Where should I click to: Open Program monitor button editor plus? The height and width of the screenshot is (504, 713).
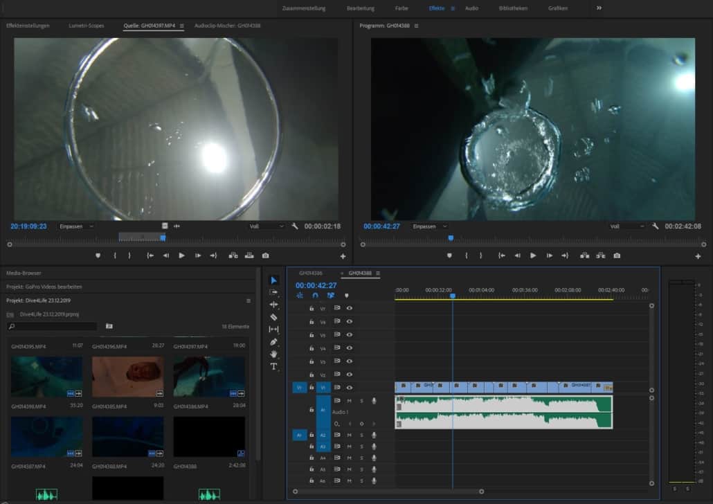(x=698, y=257)
